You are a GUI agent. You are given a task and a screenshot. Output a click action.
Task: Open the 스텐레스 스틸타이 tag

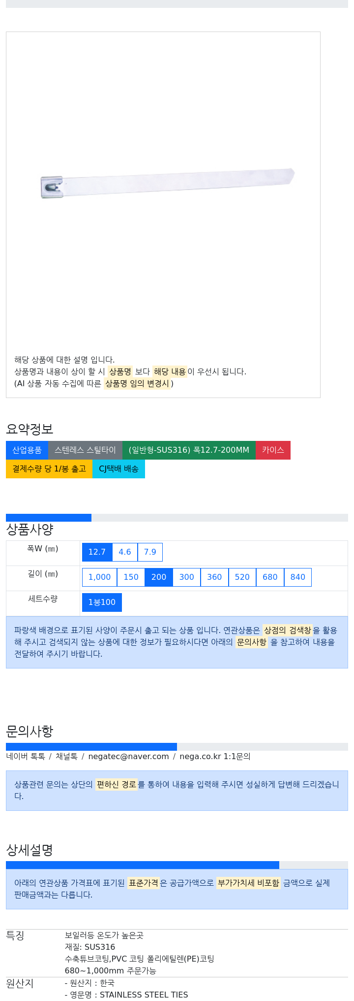[x=85, y=450]
